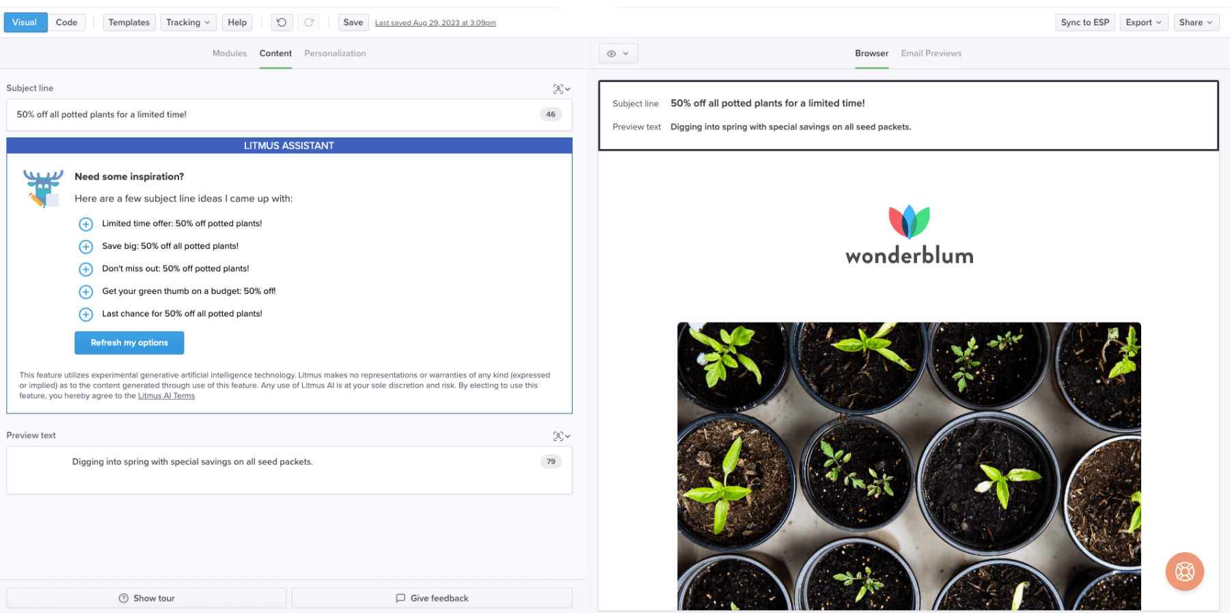This screenshot has height=613, width=1230.
Task: Click the Give feedback button
Action: (432, 598)
